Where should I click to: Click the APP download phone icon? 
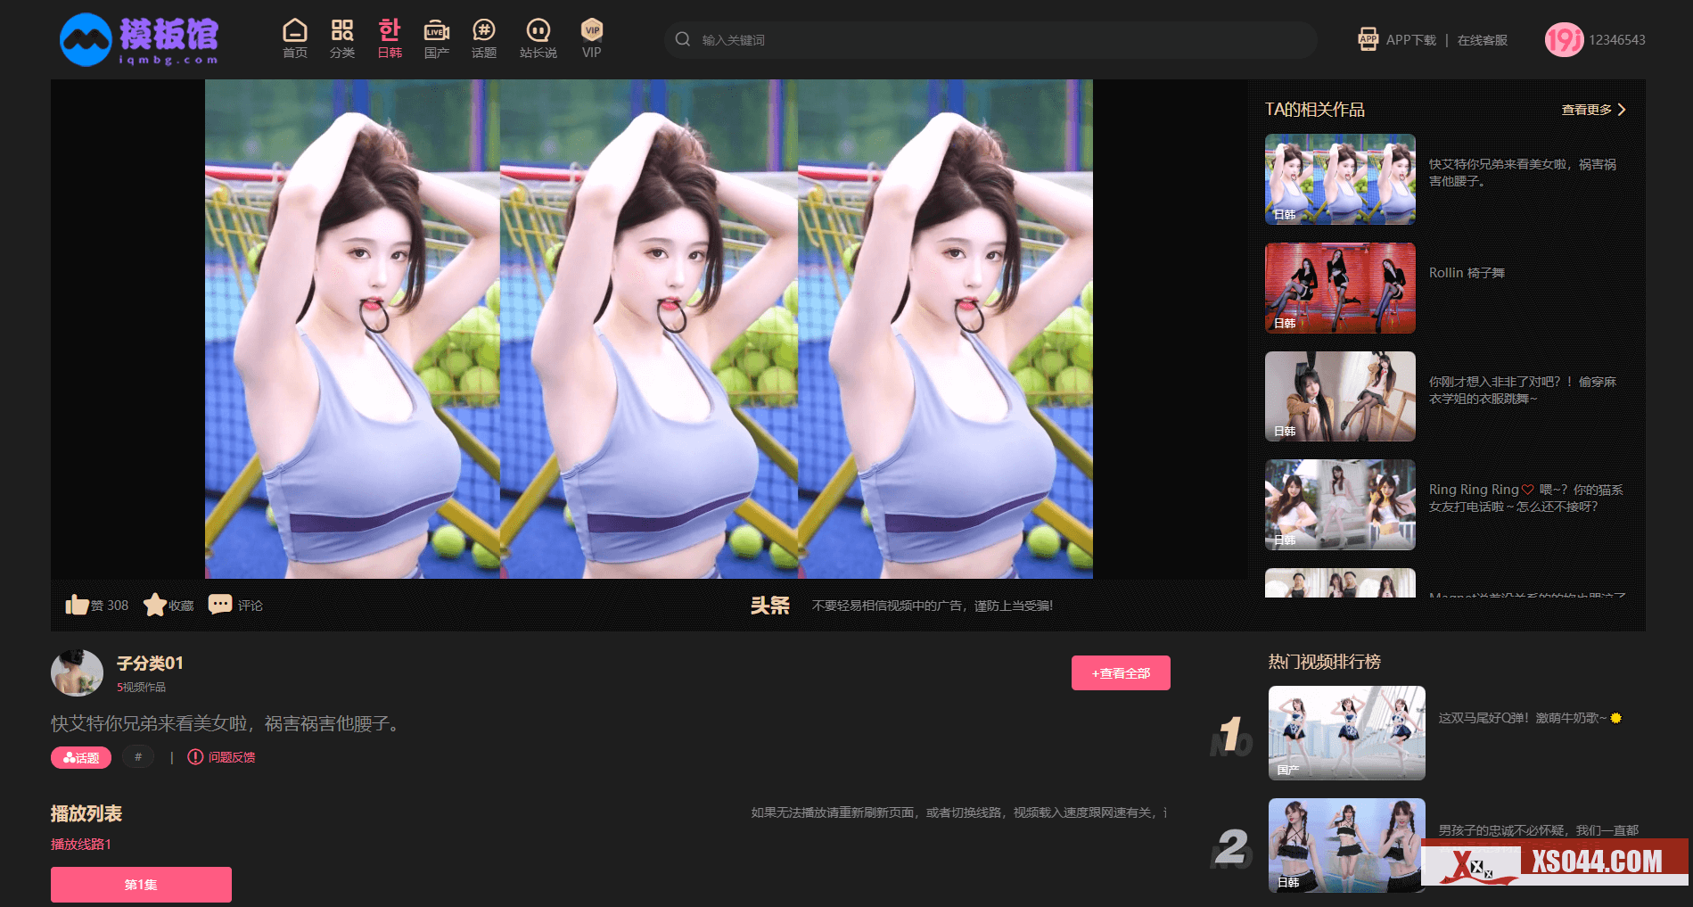click(x=1368, y=39)
